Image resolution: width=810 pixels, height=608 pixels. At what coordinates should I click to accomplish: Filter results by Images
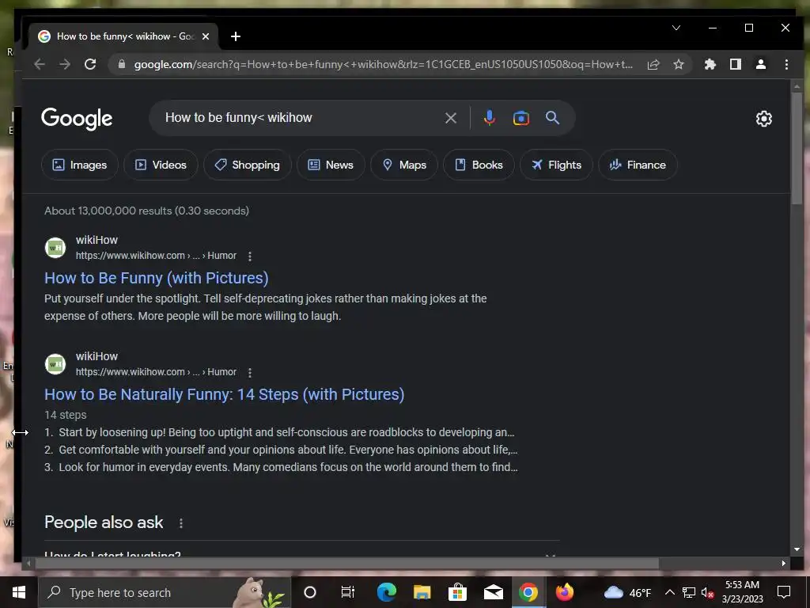pyautogui.click(x=80, y=165)
